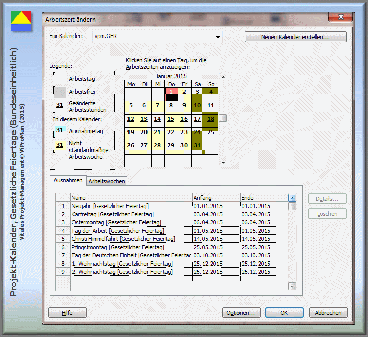Switch to the Arbeitswochen tab
This screenshot has width=368, height=337.
(107, 181)
